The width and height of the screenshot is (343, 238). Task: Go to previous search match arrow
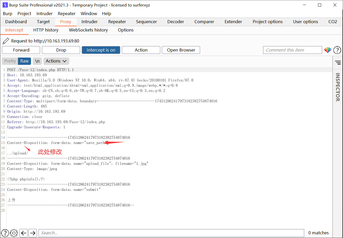[x=24, y=233]
